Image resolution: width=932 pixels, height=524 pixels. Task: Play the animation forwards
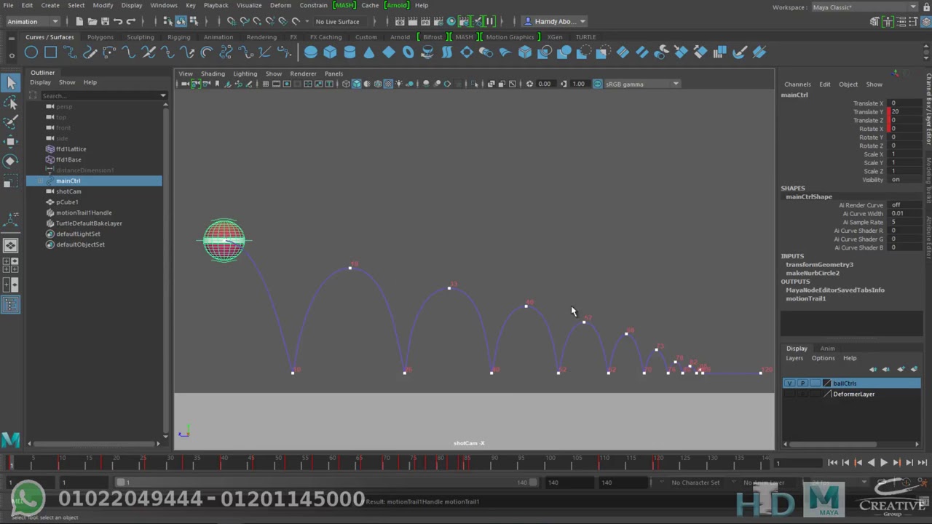(x=884, y=462)
